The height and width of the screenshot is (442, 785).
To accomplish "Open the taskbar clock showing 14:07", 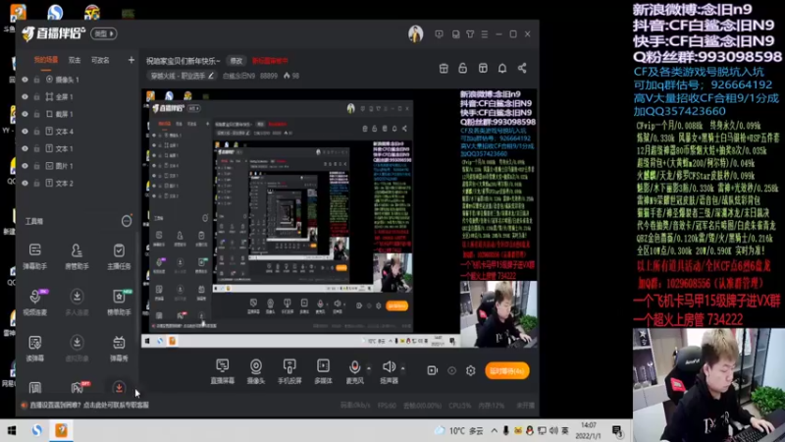I will (588, 430).
